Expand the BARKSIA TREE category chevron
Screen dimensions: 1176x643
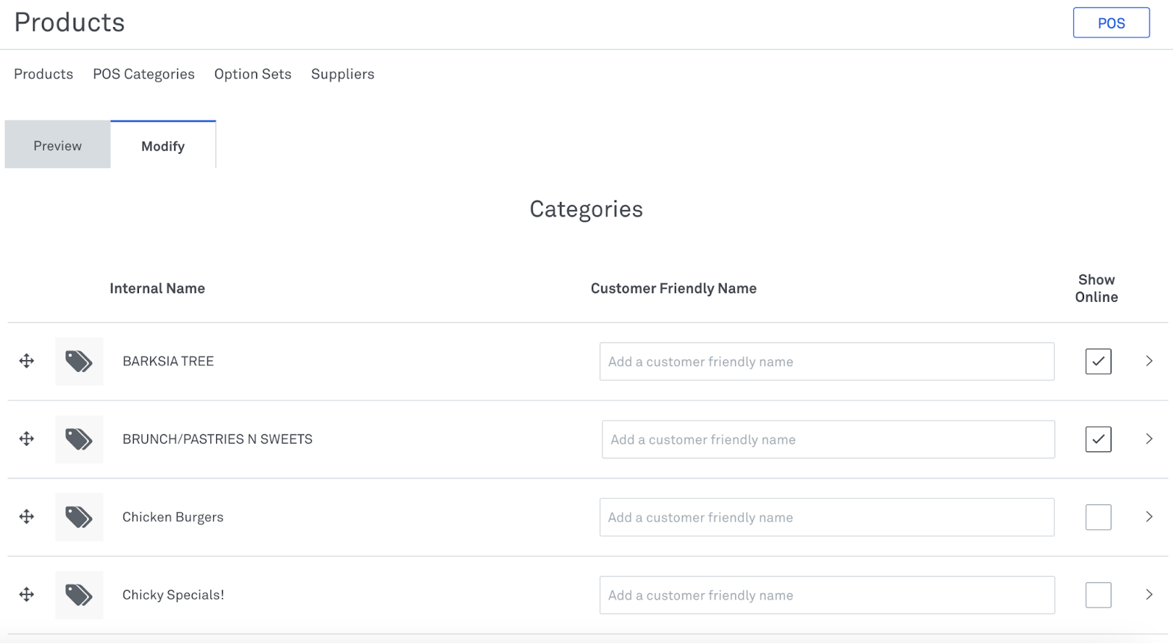(1149, 361)
